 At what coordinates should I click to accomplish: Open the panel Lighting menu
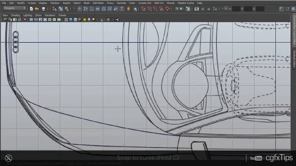[x=28, y=15]
